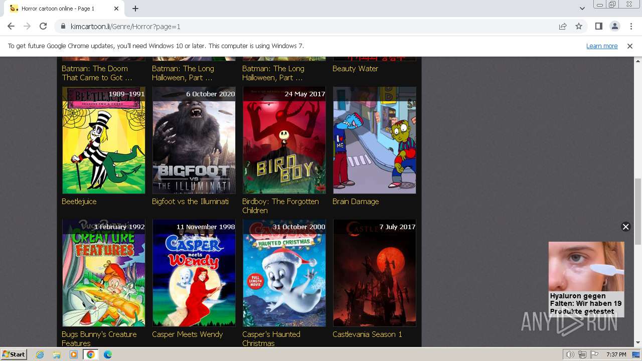View site information lock icon

pyautogui.click(x=63, y=26)
